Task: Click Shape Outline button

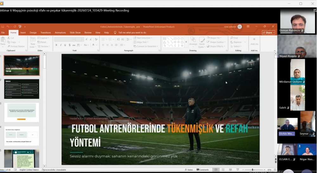Action: [x=216, y=42]
